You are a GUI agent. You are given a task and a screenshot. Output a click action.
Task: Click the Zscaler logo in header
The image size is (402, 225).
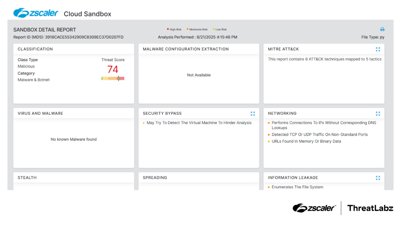(x=36, y=13)
